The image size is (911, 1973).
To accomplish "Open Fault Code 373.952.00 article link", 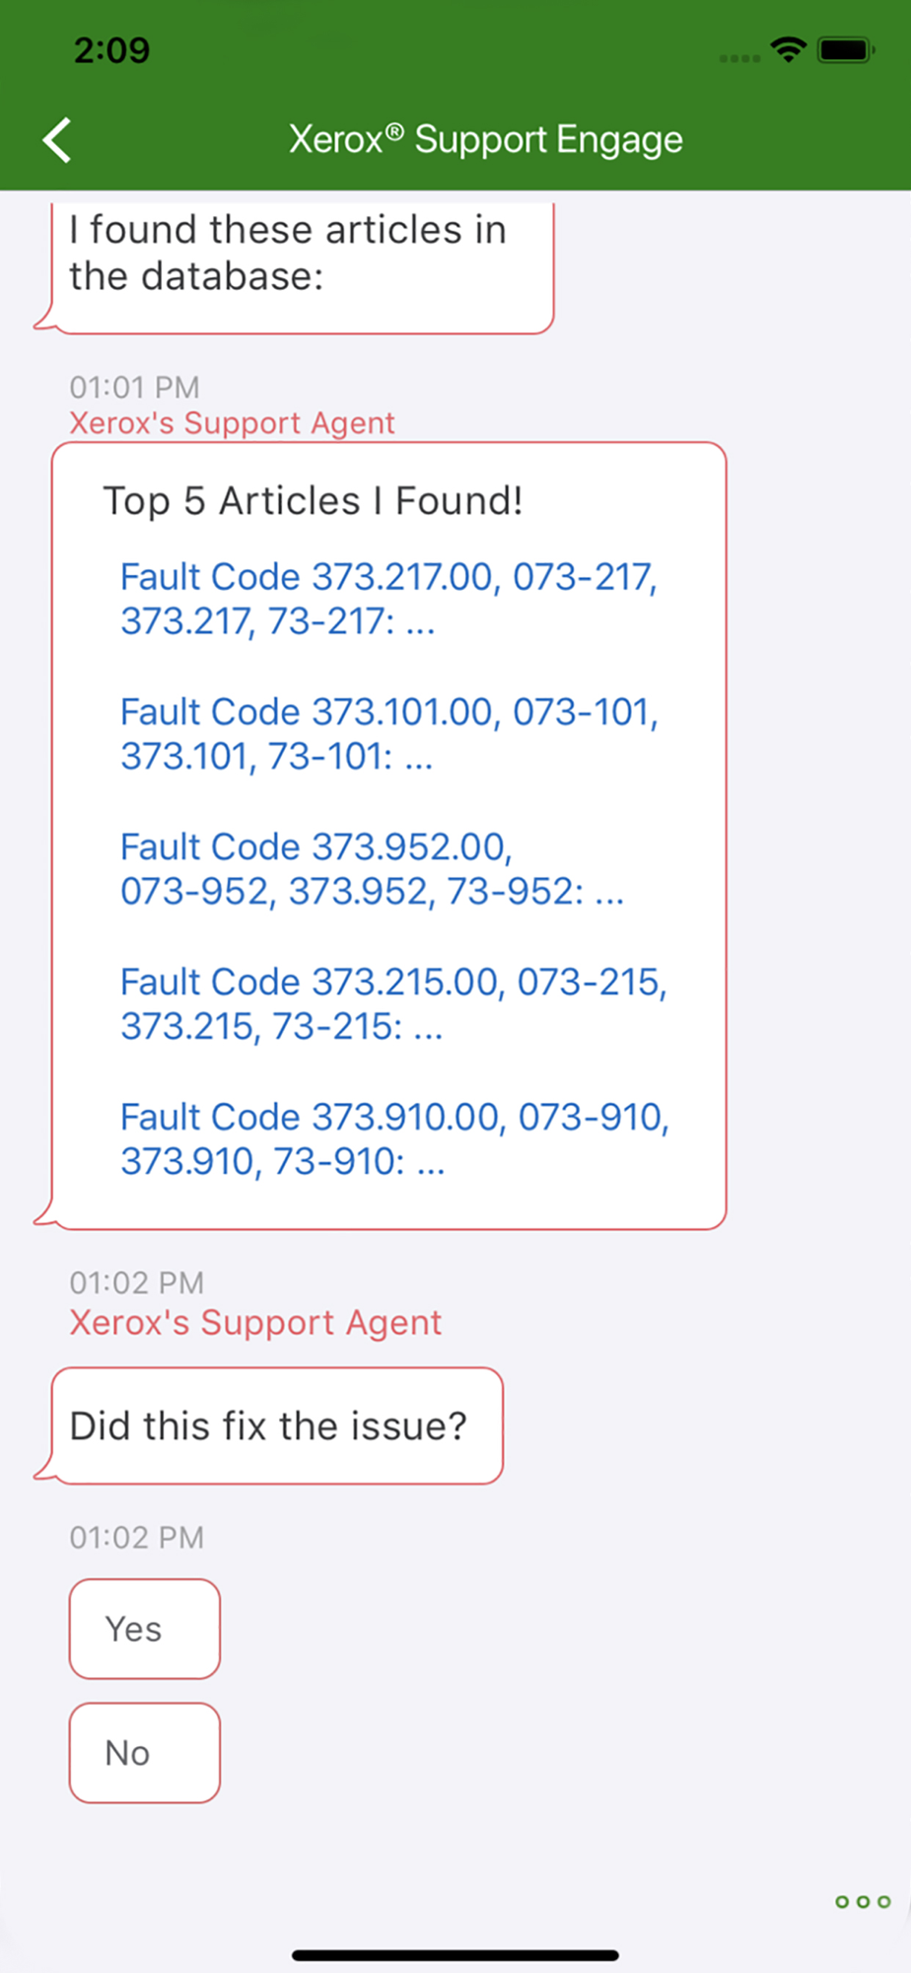I will [x=372, y=869].
